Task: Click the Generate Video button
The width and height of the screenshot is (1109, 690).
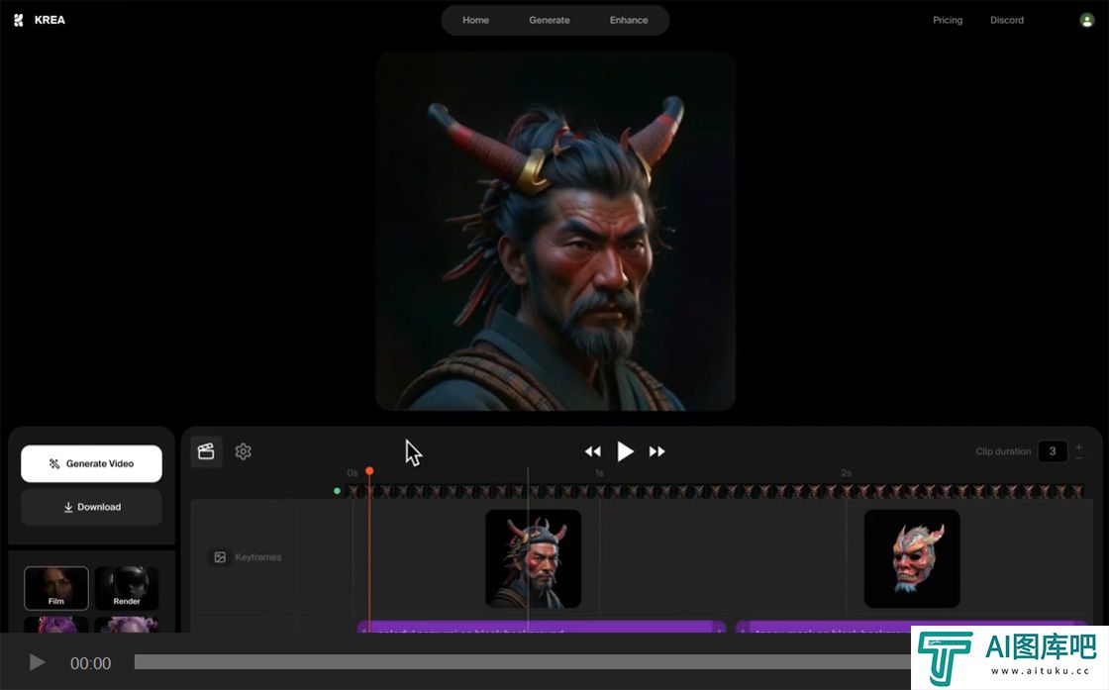Action: click(x=91, y=463)
